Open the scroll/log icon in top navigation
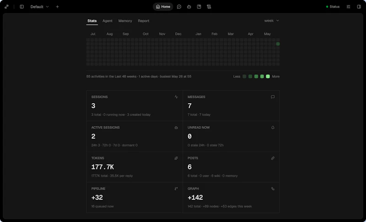The height and width of the screenshot is (222, 366). click(x=209, y=7)
